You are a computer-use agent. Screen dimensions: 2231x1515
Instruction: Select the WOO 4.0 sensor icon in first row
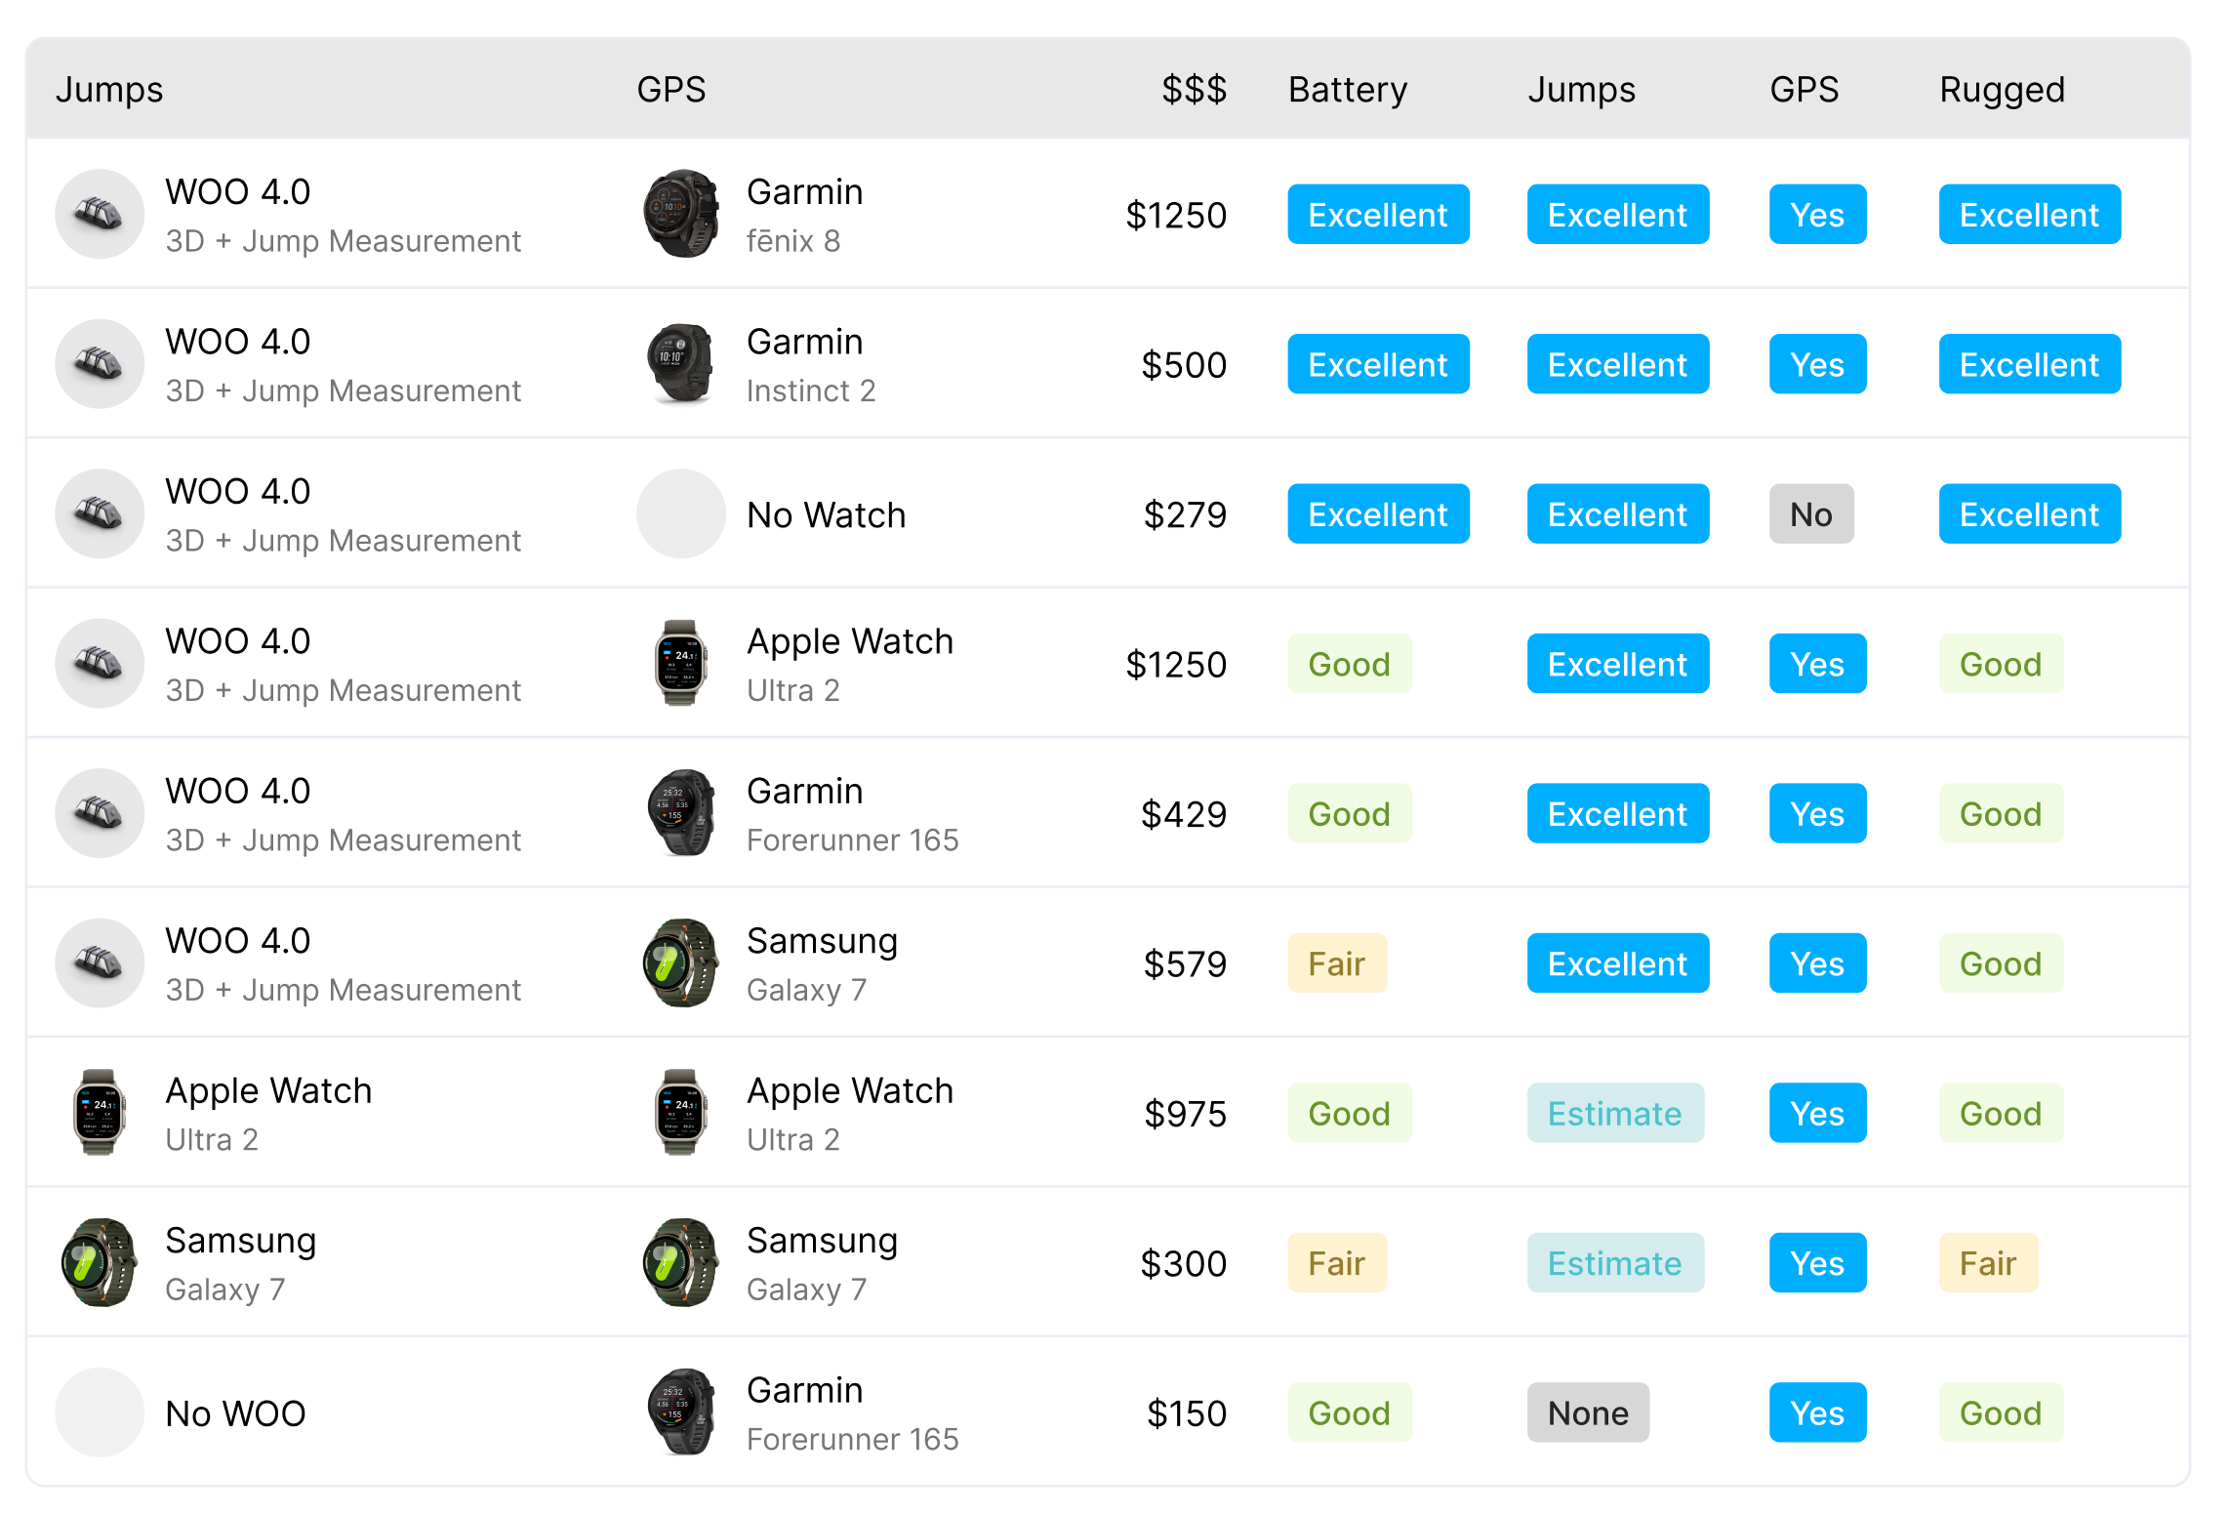[100, 214]
